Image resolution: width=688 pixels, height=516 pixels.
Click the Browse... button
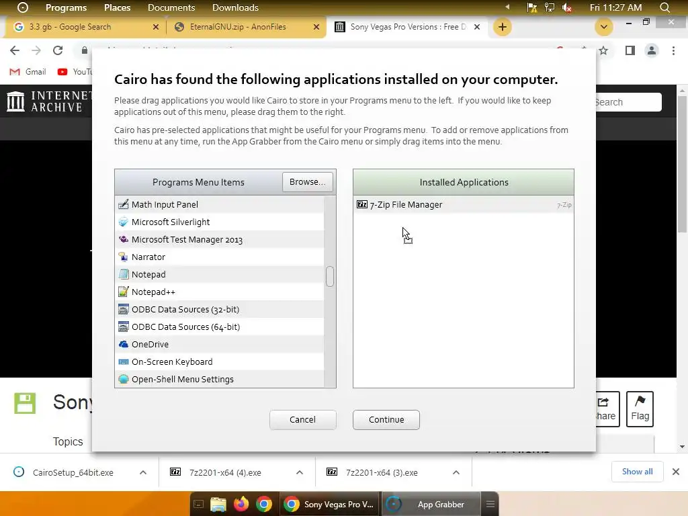pyautogui.click(x=307, y=181)
